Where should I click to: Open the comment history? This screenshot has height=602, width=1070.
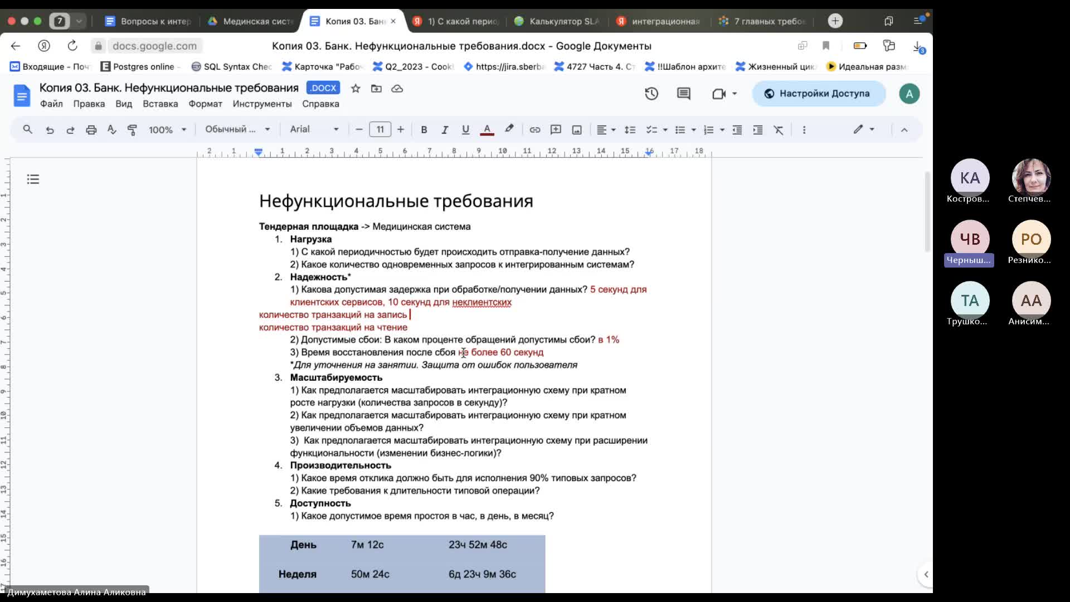click(683, 94)
